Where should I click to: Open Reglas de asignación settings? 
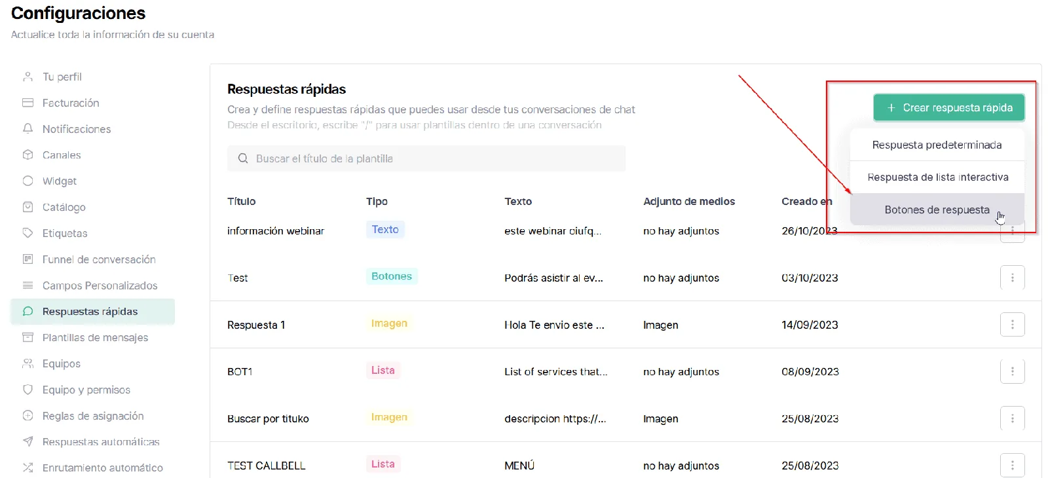coord(92,416)
